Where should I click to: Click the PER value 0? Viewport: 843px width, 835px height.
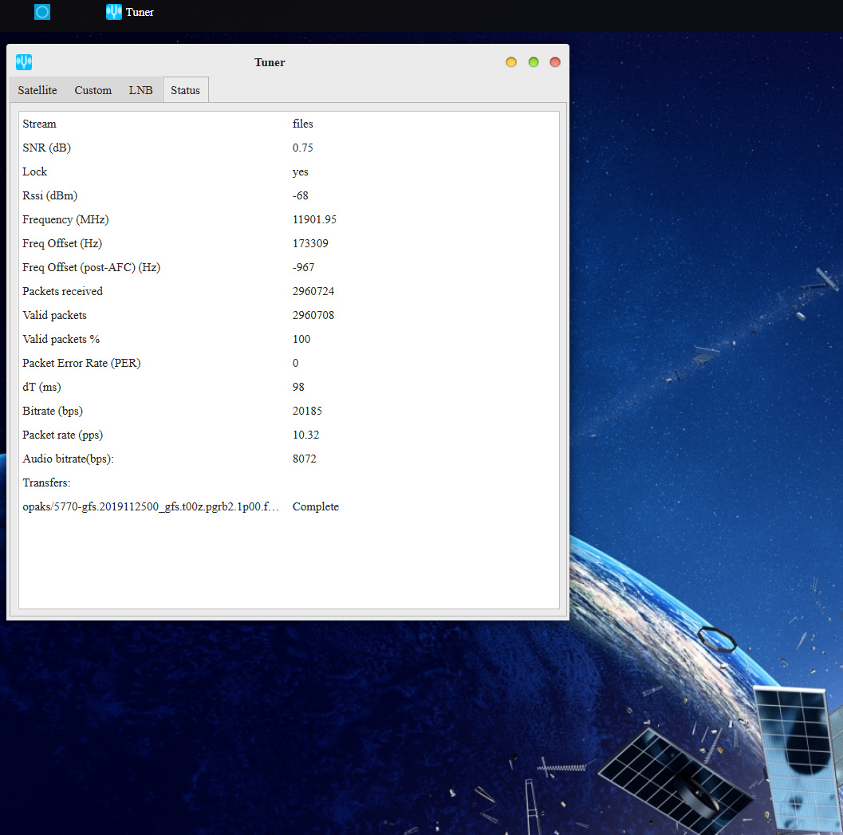(x=296, y=363)
